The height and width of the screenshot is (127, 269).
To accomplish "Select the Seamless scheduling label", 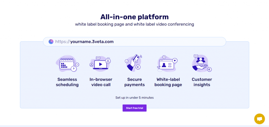I will pos(67,82).
